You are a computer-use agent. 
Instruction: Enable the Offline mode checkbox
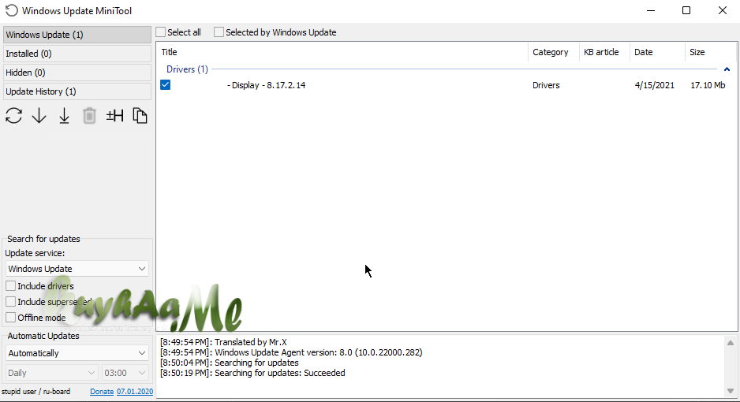10,318
